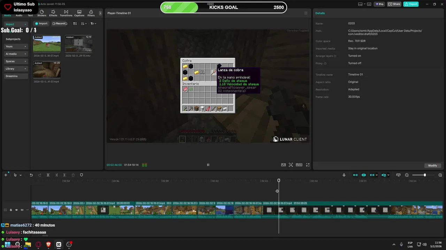446x250 pixels.
Task: Switch to the Media tab
Action: [7, 15]
